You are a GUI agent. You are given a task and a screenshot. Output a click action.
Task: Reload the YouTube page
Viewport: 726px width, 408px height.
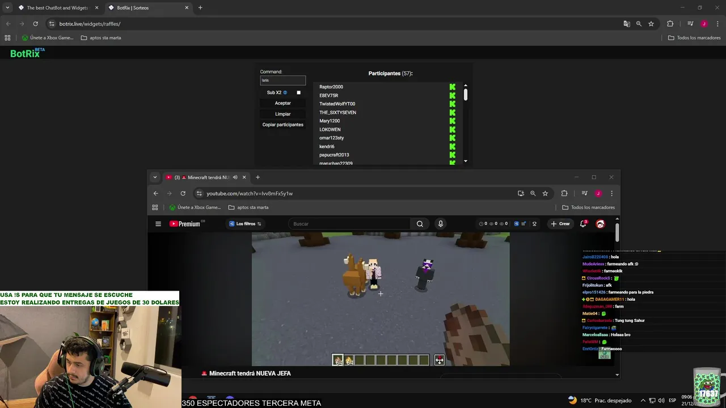point(183,193)
